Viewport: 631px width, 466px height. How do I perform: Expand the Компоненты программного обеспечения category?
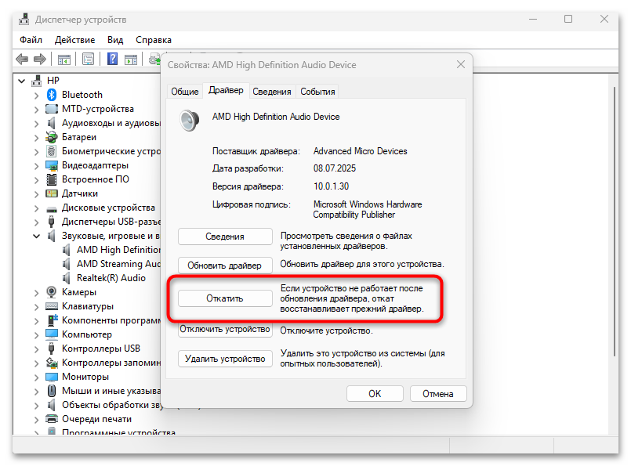tap(37, 321)
